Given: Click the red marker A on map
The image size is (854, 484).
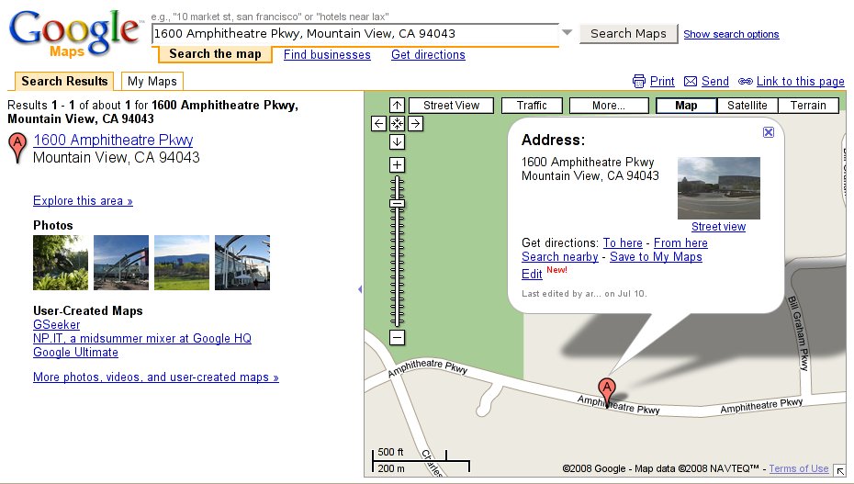Looking at the screenshot, I should [606, 391].
